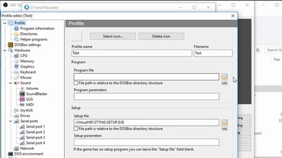
Task: Select the Network tree label
Action: pos(27,148)
